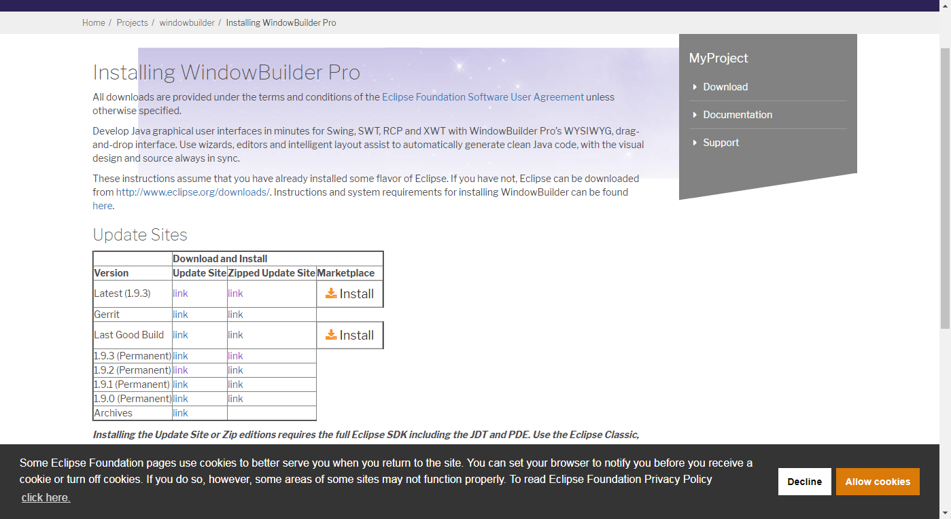Expand the Support section in MyProject sidebar
This screenshot has width=951, height=519.
click(x=721, y=143)
